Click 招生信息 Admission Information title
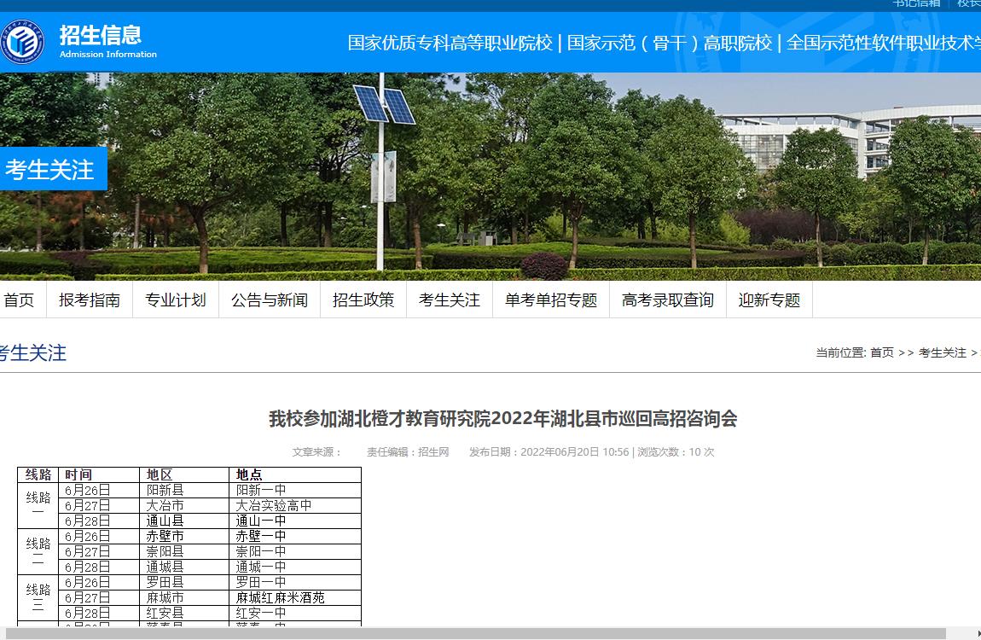Viewport: 981px width, 640px height. click(107, 41)
